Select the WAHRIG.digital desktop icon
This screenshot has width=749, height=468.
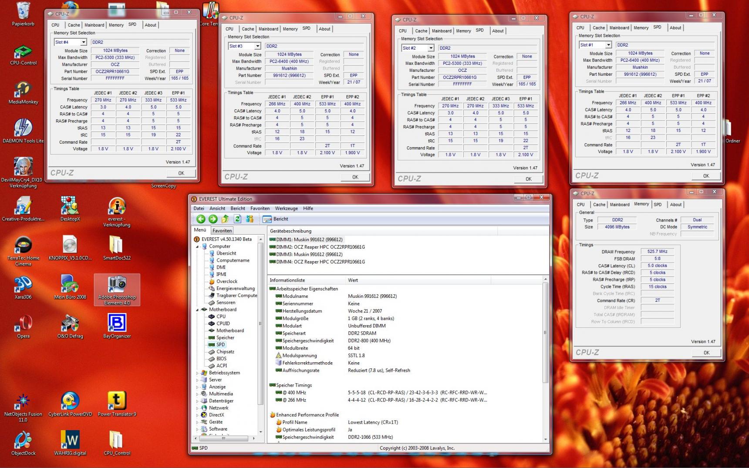[70, 443]
